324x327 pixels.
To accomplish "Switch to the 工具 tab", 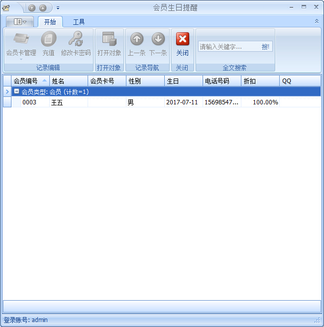I will tap(79, 22).
